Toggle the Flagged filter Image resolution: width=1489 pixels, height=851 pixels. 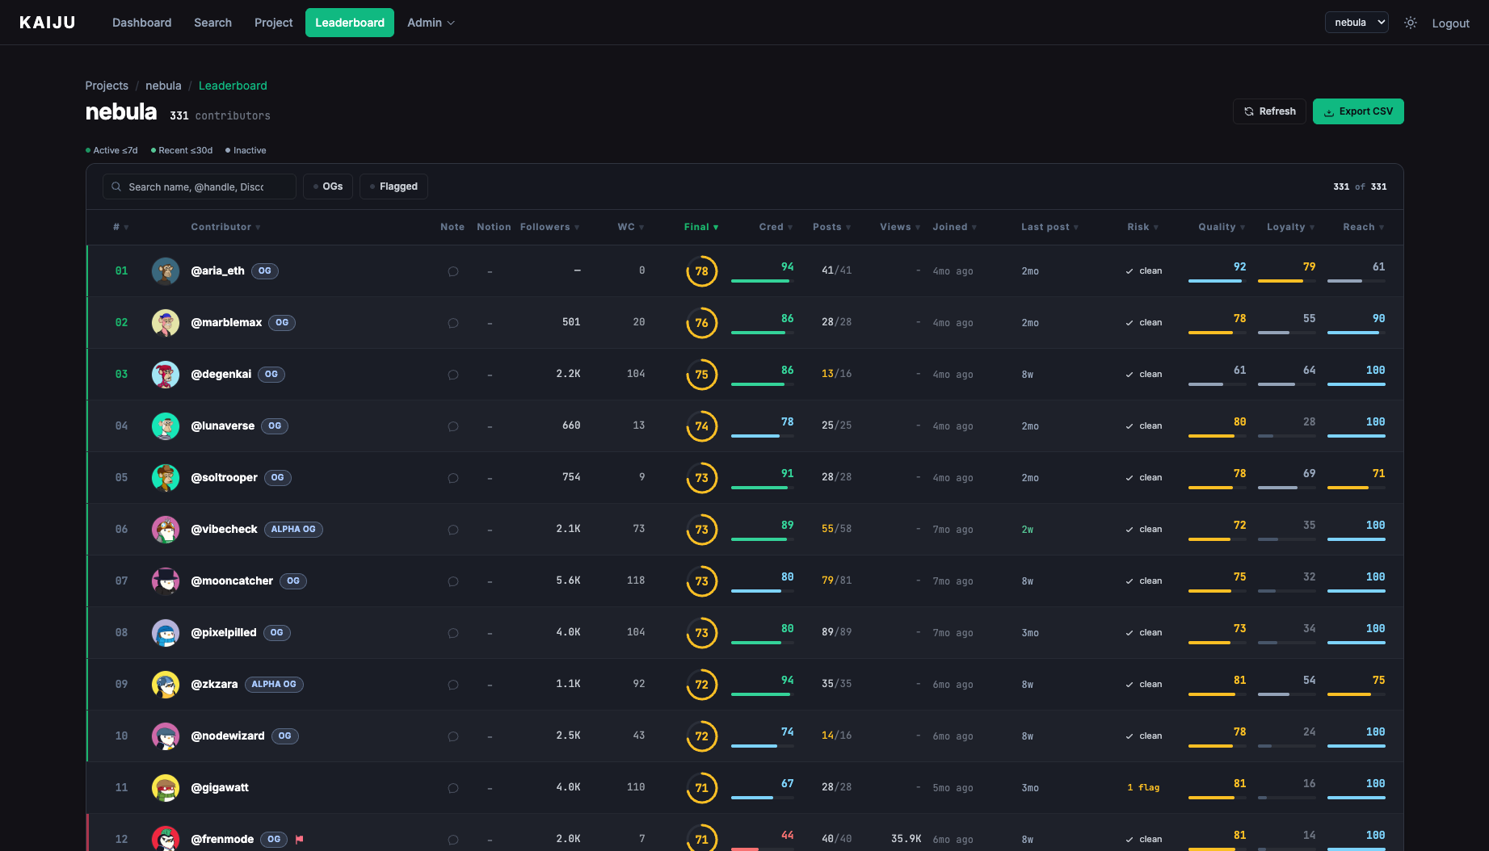pos(393,187)
